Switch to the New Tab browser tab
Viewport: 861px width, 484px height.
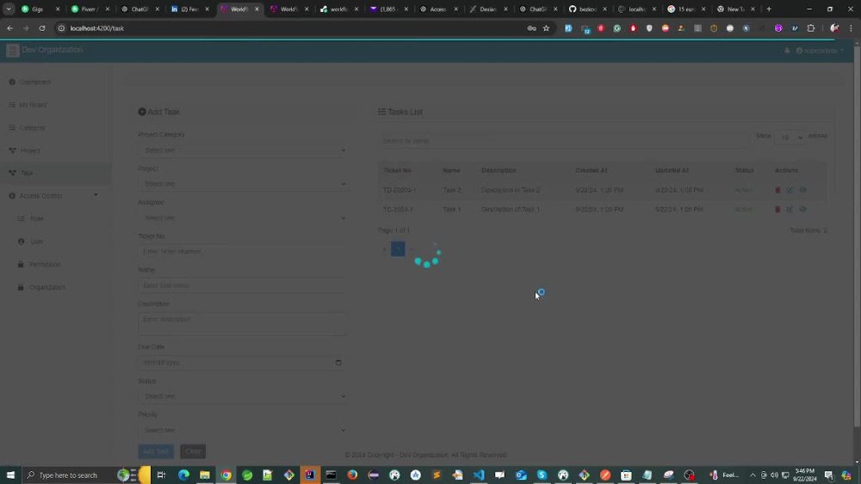coord(736,9)
